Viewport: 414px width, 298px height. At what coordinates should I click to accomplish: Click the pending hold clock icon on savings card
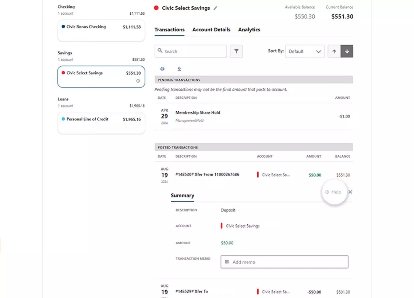(138, 81)
